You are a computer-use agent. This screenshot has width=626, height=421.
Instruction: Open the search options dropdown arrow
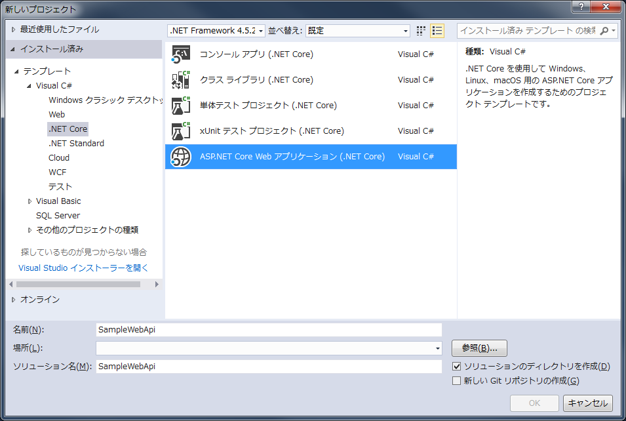[614, 31]
